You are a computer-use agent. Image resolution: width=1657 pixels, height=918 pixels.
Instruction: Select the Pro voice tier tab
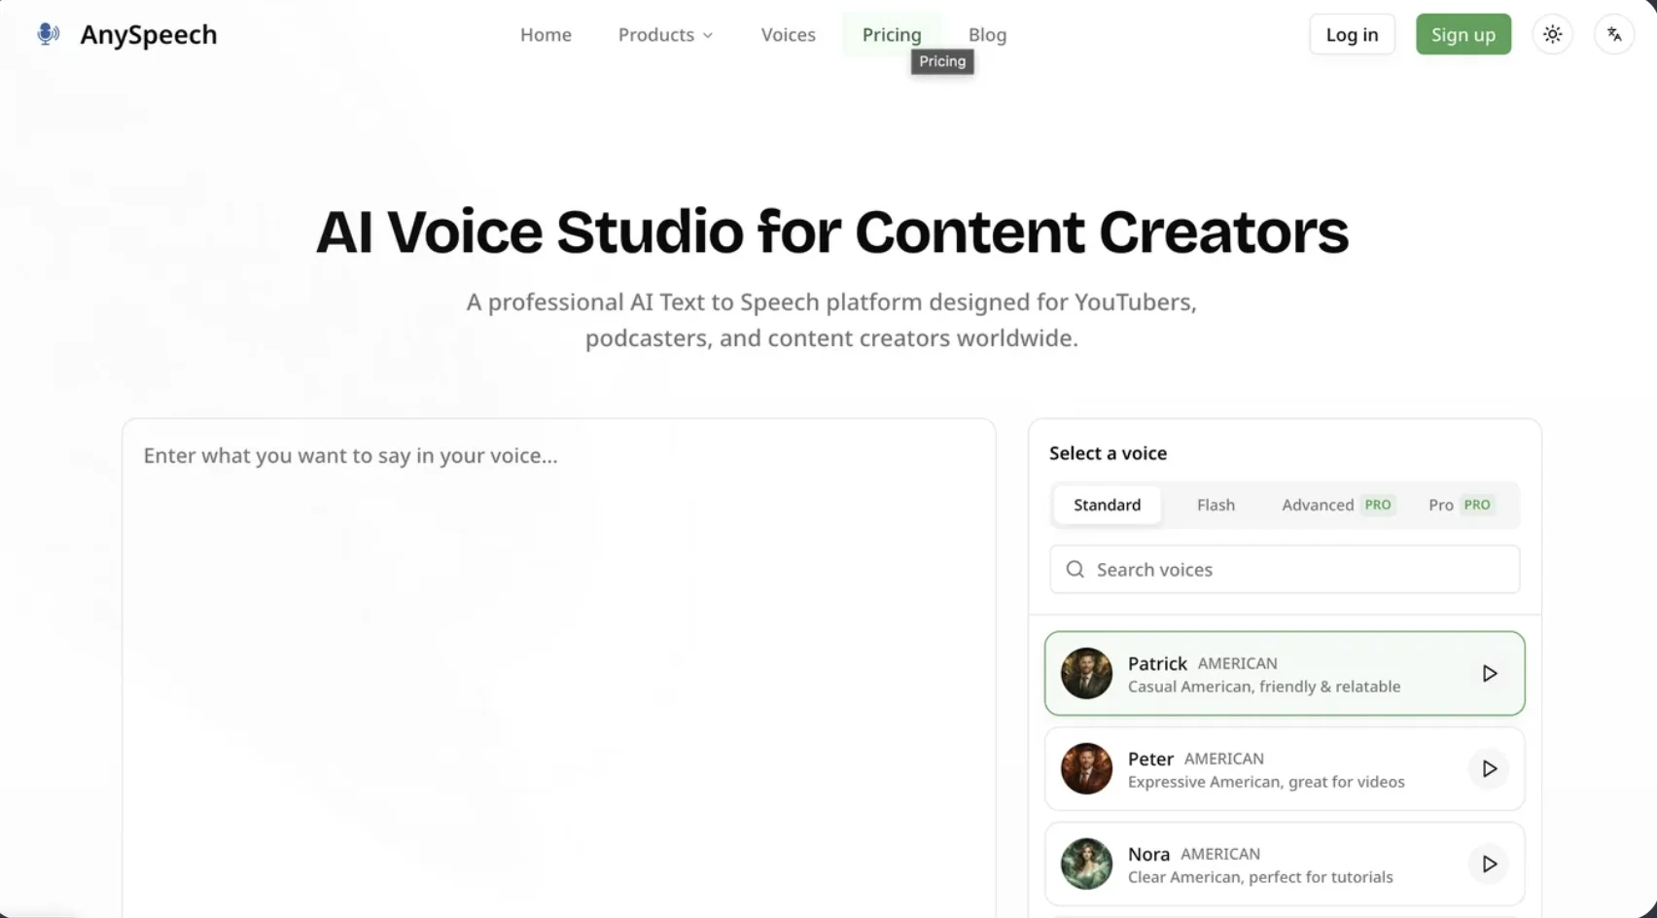pos(1459,505)
